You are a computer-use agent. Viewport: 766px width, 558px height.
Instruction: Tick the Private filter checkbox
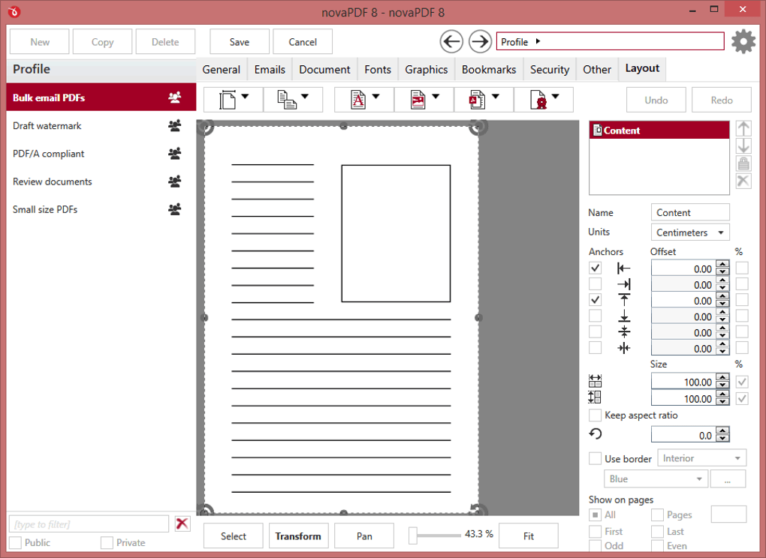[107, 542]
